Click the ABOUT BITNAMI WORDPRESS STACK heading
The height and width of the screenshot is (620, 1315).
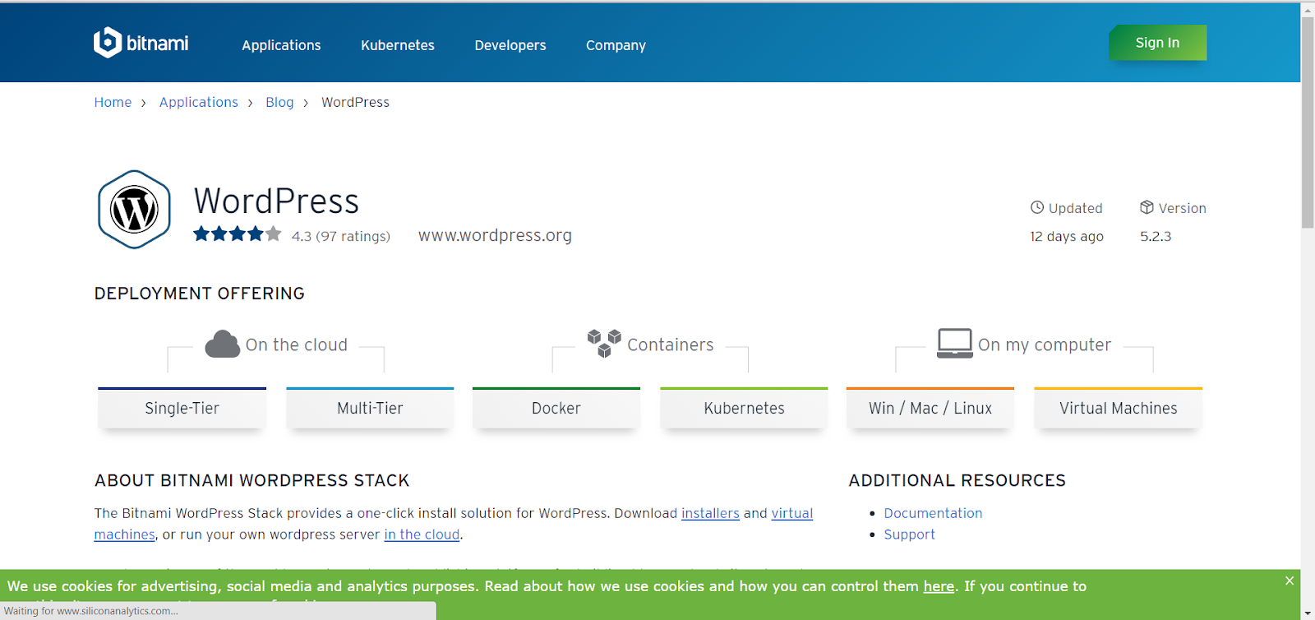(x=252, y=480)
